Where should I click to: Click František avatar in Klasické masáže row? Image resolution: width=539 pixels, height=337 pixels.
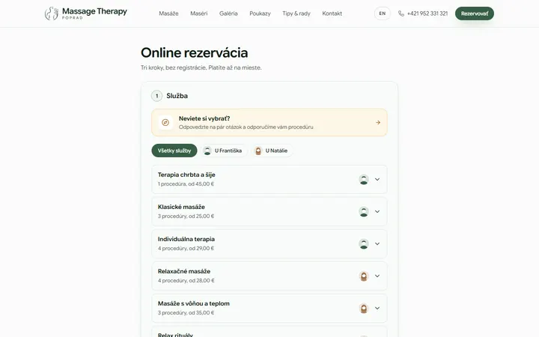tap(364, 211)
